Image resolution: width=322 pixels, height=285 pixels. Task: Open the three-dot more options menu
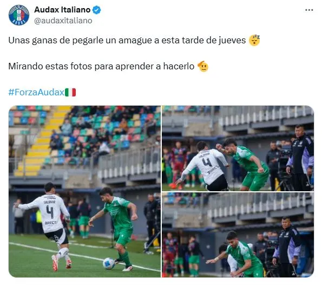(309, 10)
